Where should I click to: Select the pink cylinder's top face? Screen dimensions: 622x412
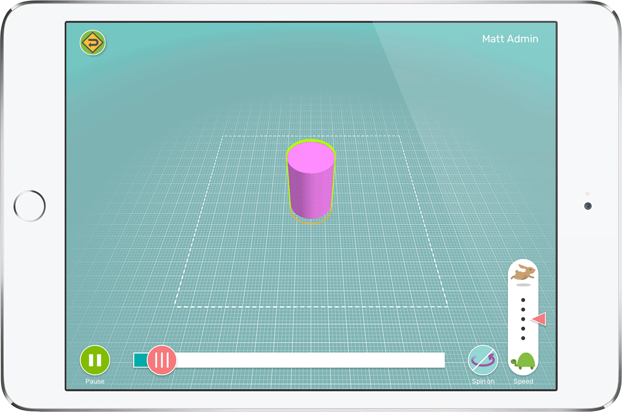click(311, 156)
